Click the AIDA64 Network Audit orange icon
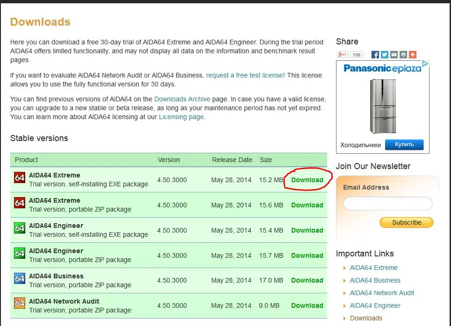451x326 pixels. pyautogui.click(x=20, y=303)
